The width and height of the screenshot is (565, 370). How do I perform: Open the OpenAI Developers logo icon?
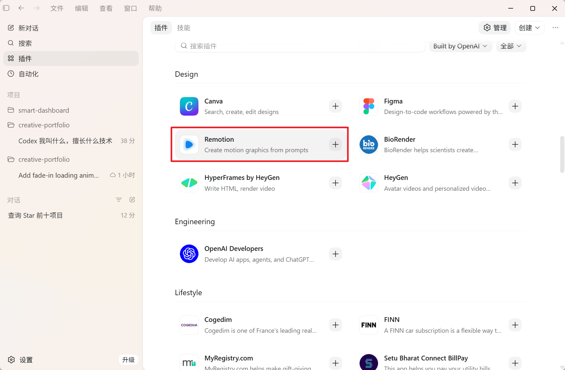(189, 254)
